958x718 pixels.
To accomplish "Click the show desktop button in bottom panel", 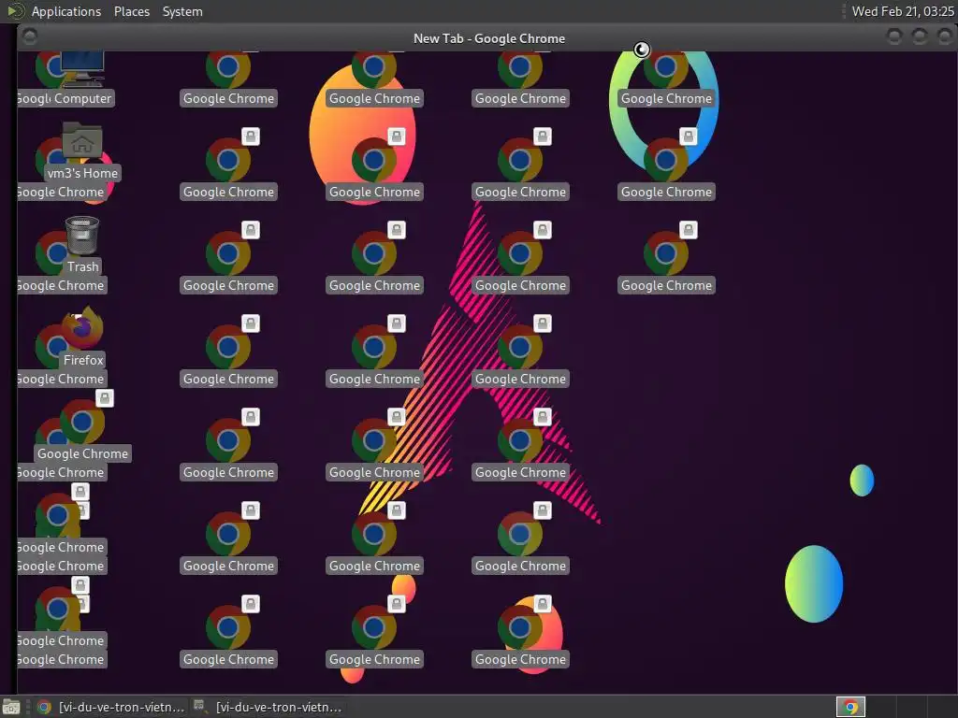I will point(11,707).
